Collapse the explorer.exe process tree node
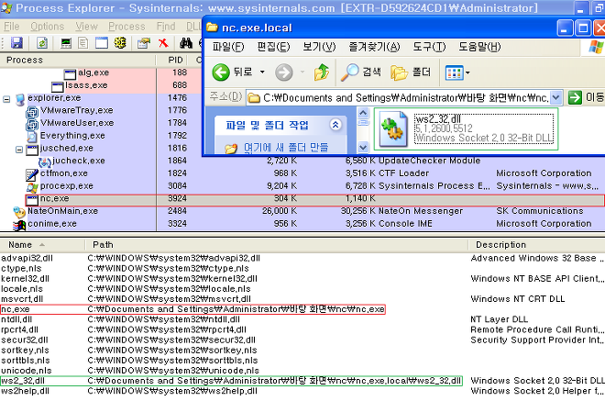The width and height of the screenshot is (605, 401). coord(6,99)
